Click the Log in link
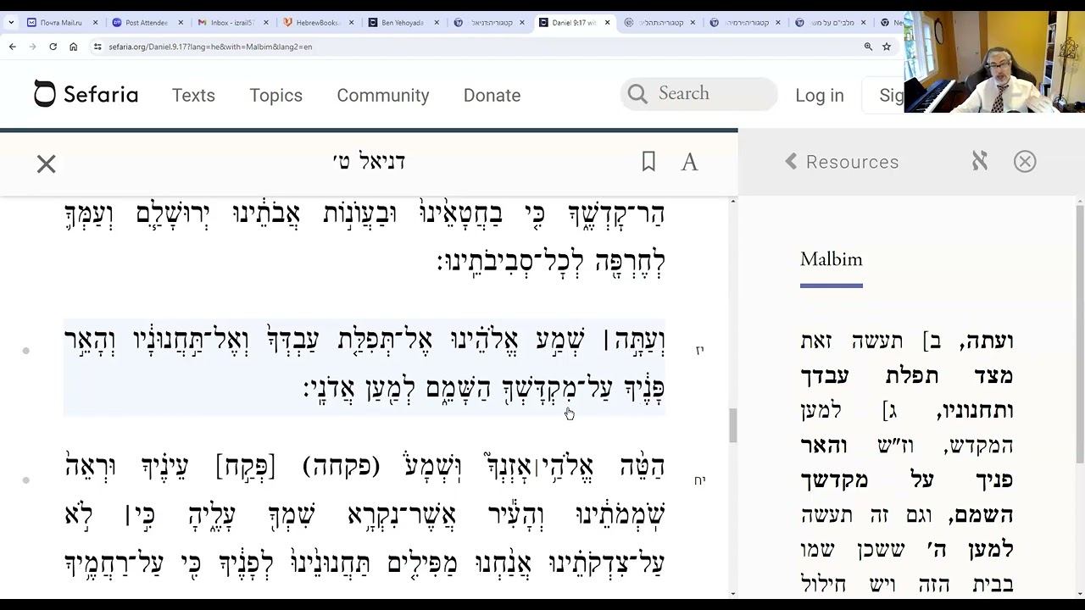The height and width of the screenshot is (610, 1085). coord(820,96)
